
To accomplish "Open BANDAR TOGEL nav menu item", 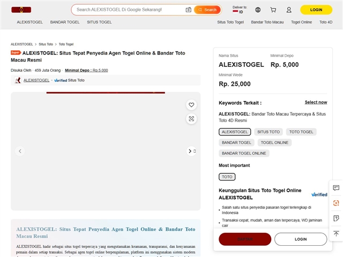I will tap(65, 22).
